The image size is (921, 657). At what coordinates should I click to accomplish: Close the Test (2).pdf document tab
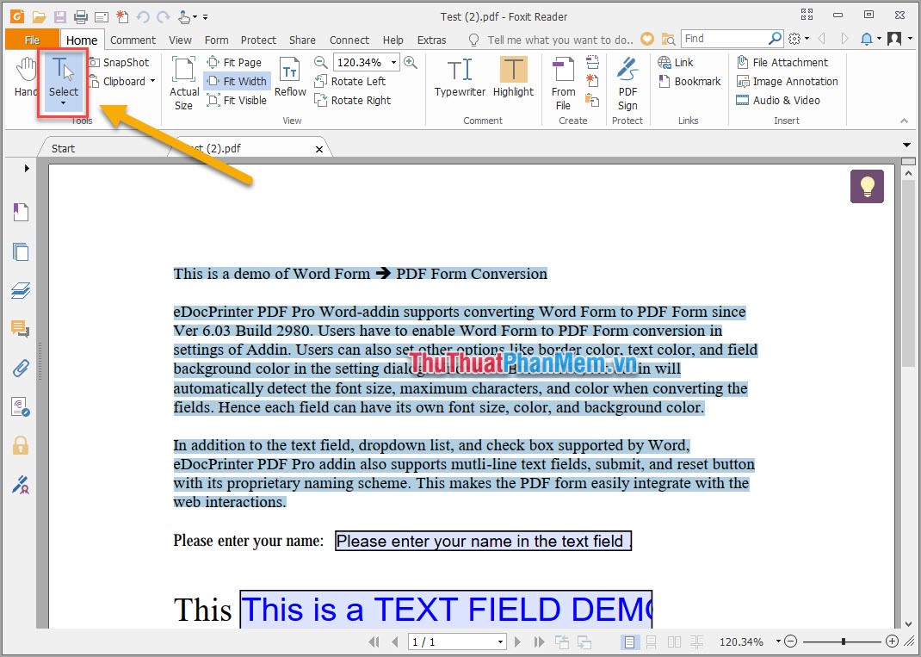[318, 148]
